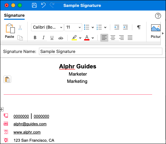This screenshot has width=166, height=144.
Task: Maximize the window with green button
Action: (x=20, y=5)
